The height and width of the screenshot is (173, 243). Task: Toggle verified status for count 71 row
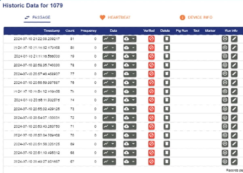pyautogui.click(x=151, y=126)
